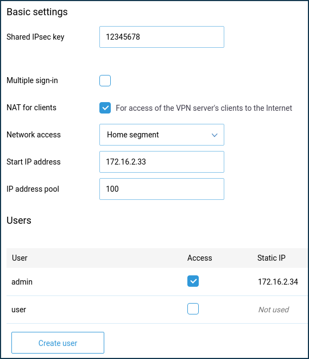Click the Not used static IP entry

tap(274, 310)
